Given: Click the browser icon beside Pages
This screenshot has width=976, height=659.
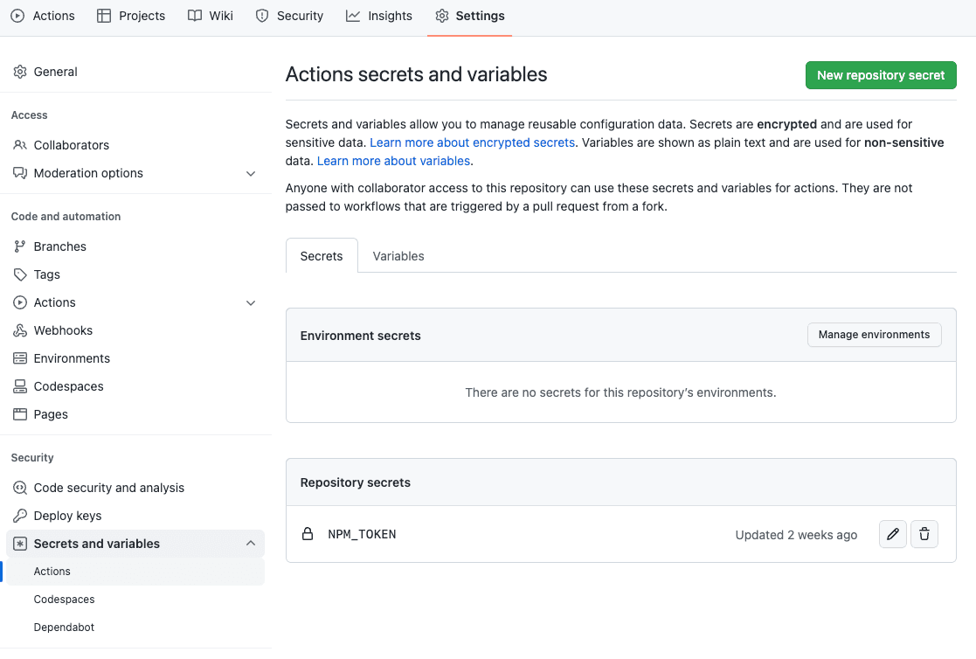Looking at the screenshot, I should point(20,414).
